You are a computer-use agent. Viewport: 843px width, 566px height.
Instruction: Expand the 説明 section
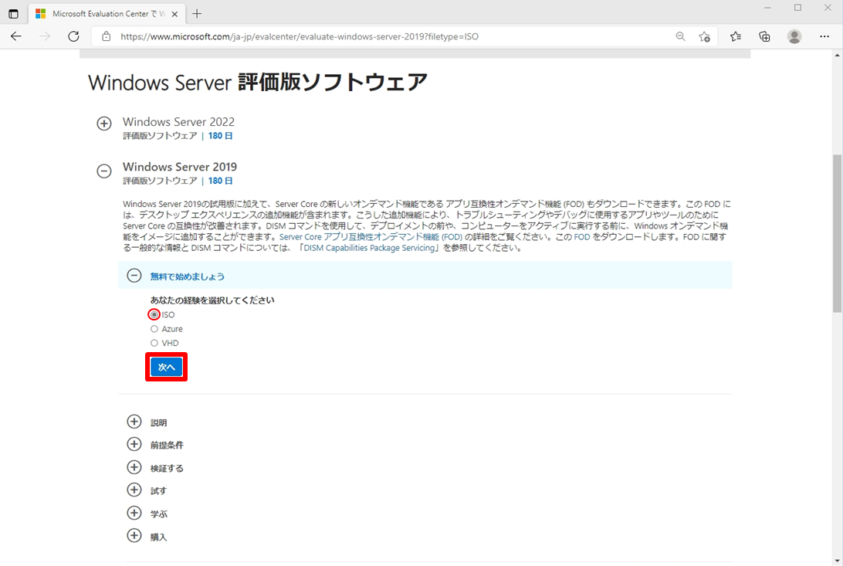134,422
